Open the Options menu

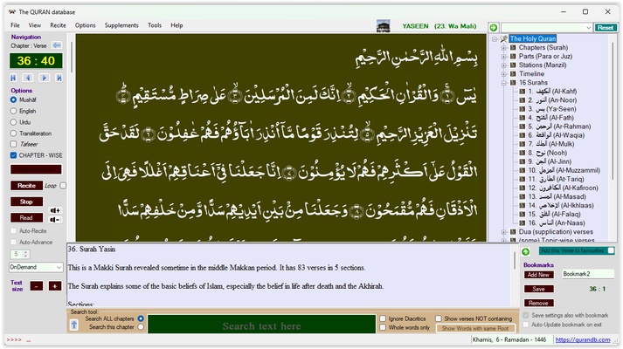[86, 25]
